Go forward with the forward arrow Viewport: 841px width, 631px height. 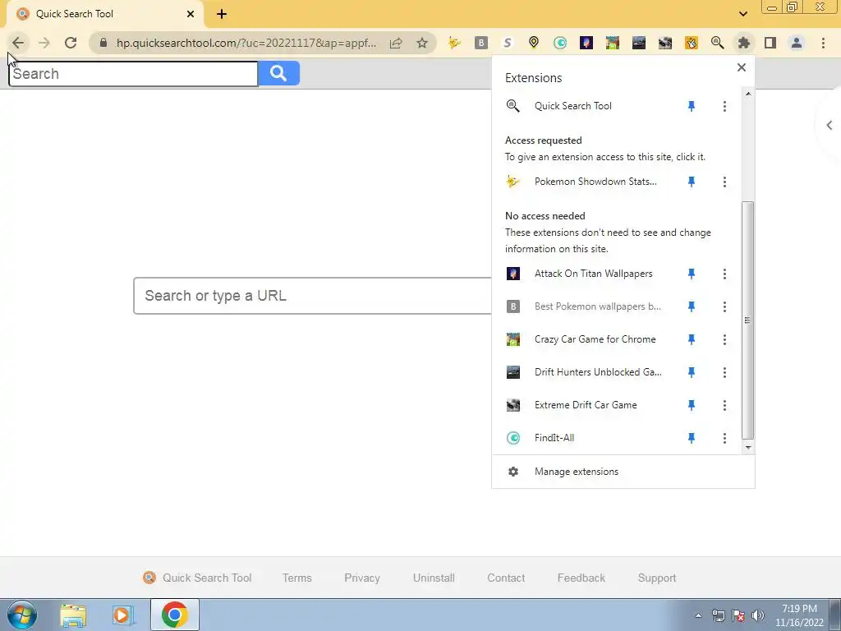(44, 43)
